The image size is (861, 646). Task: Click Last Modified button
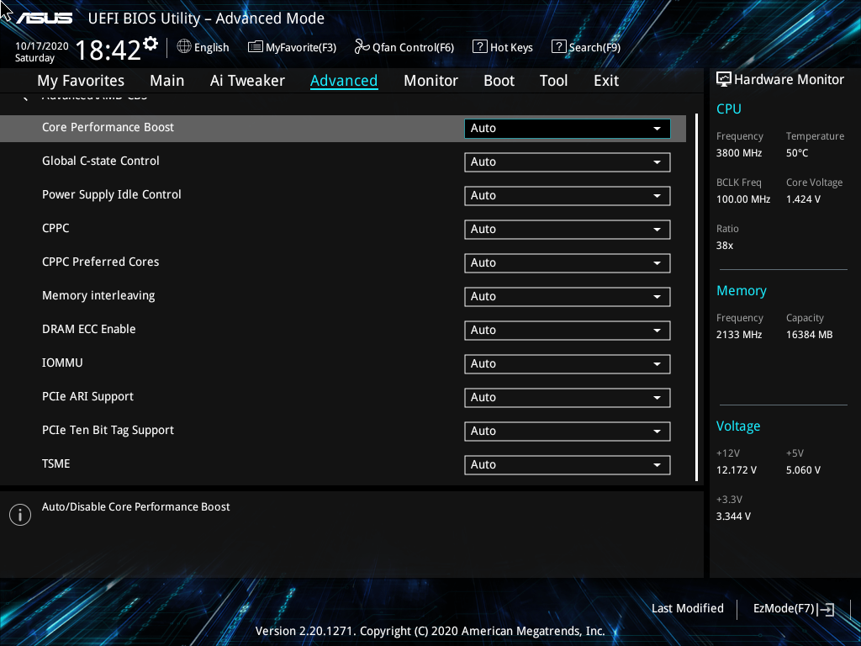(688, 609)
